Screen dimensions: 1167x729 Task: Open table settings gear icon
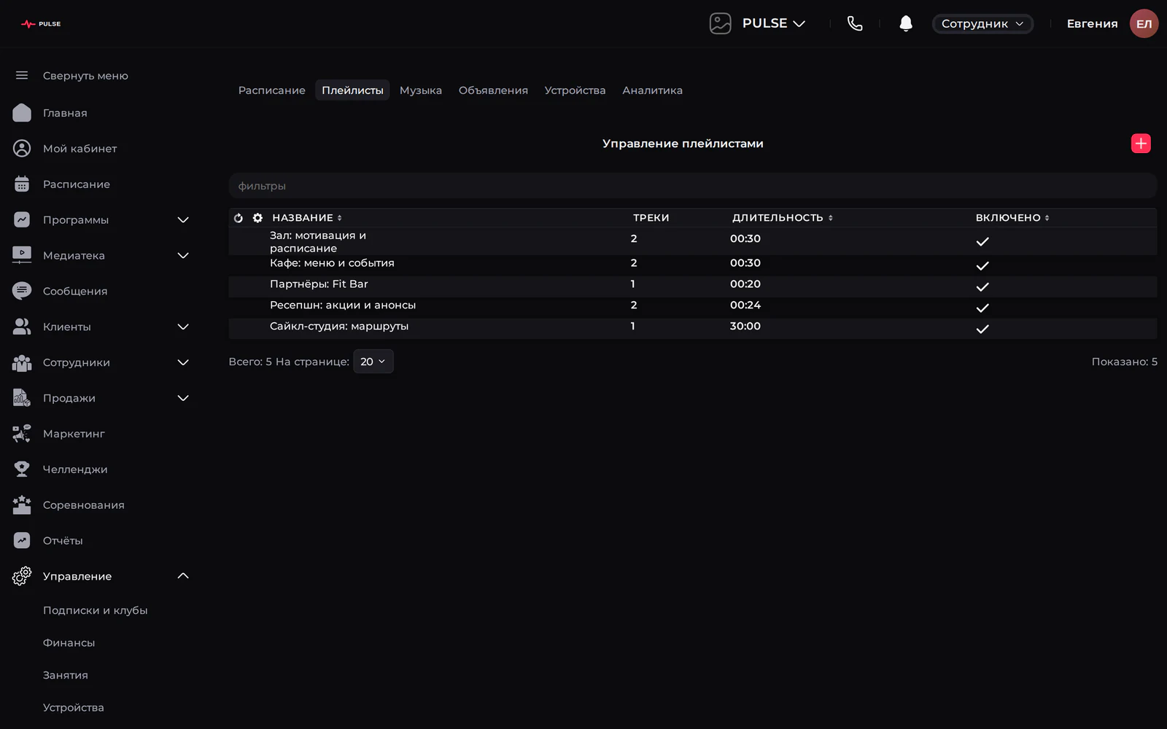(x=257, y=218)
